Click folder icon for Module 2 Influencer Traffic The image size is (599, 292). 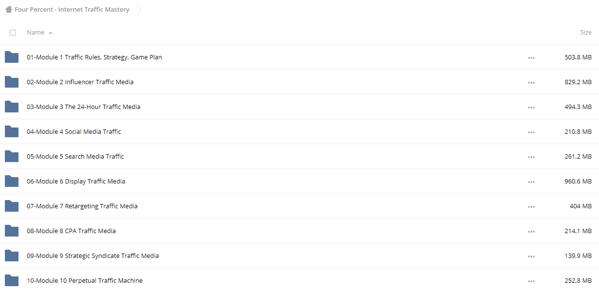(12, 82)
